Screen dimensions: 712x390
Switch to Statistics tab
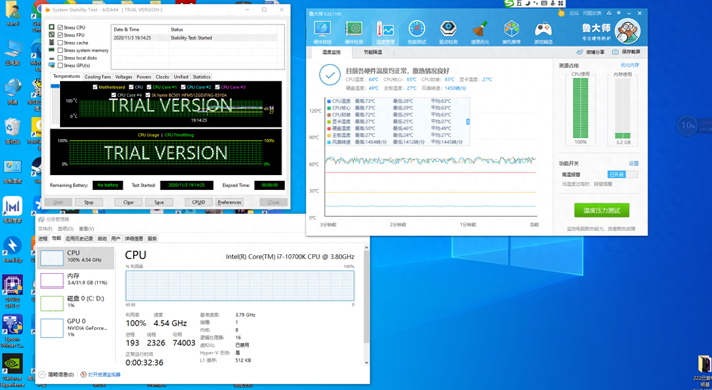pos(201,77)
